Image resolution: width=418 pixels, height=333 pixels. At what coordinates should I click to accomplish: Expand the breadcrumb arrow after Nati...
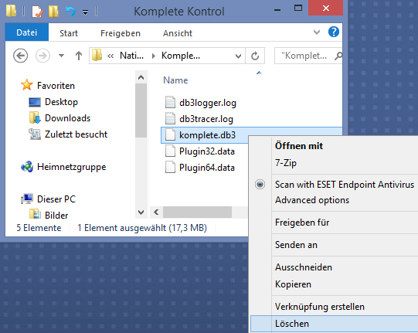(x=153, y=56)
